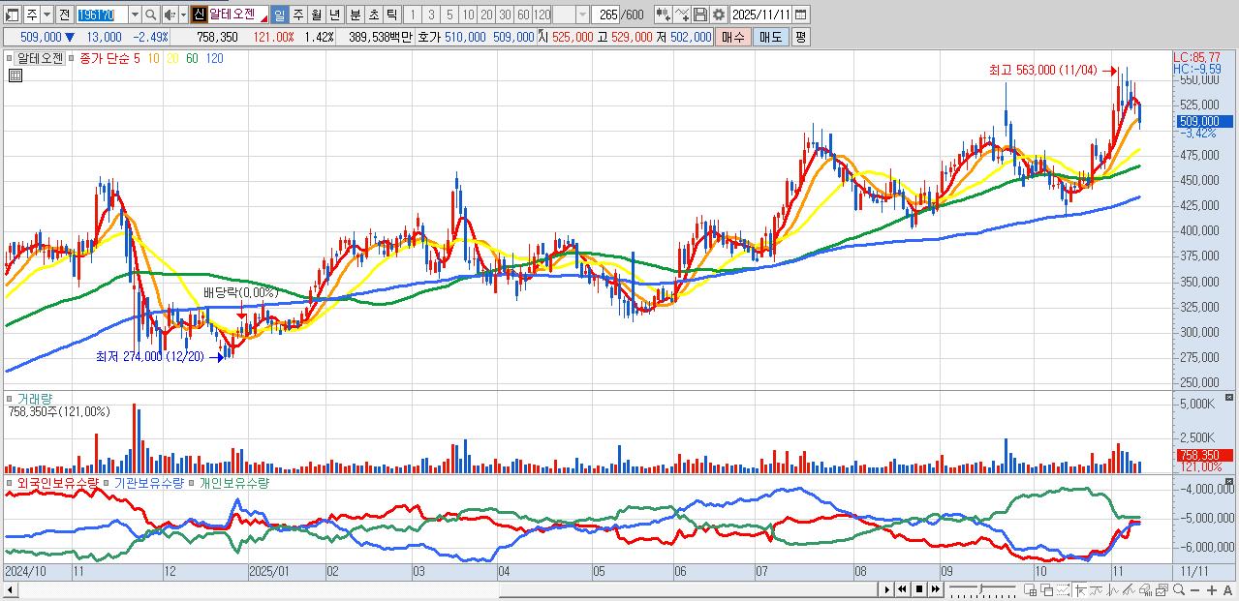The image size is (1239, 601).
Task: Open dropdown arrow beside speaker icon
Action: coord(183,15)
